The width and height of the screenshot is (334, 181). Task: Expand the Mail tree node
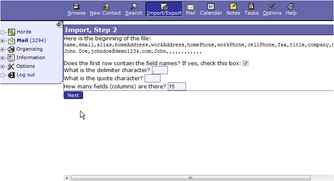tap(3, 41)
